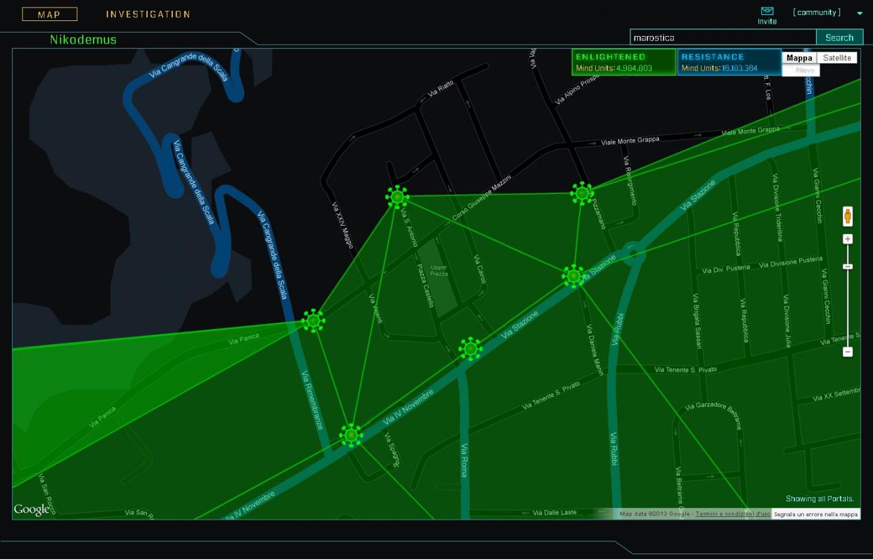Click the zoom out minus button
This screenshot has width=873, height=559.
click(847, 351)
